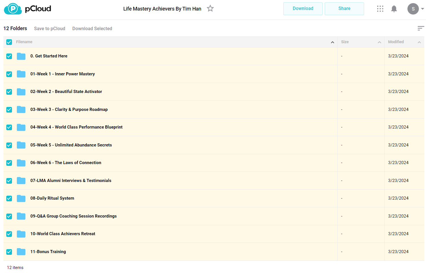Uncheck 10-World Class Achievers Retreat checkbox
Image resolution: width=426 pixels, height=273 pixels.
pyautogui.click(x=9, y=234)
